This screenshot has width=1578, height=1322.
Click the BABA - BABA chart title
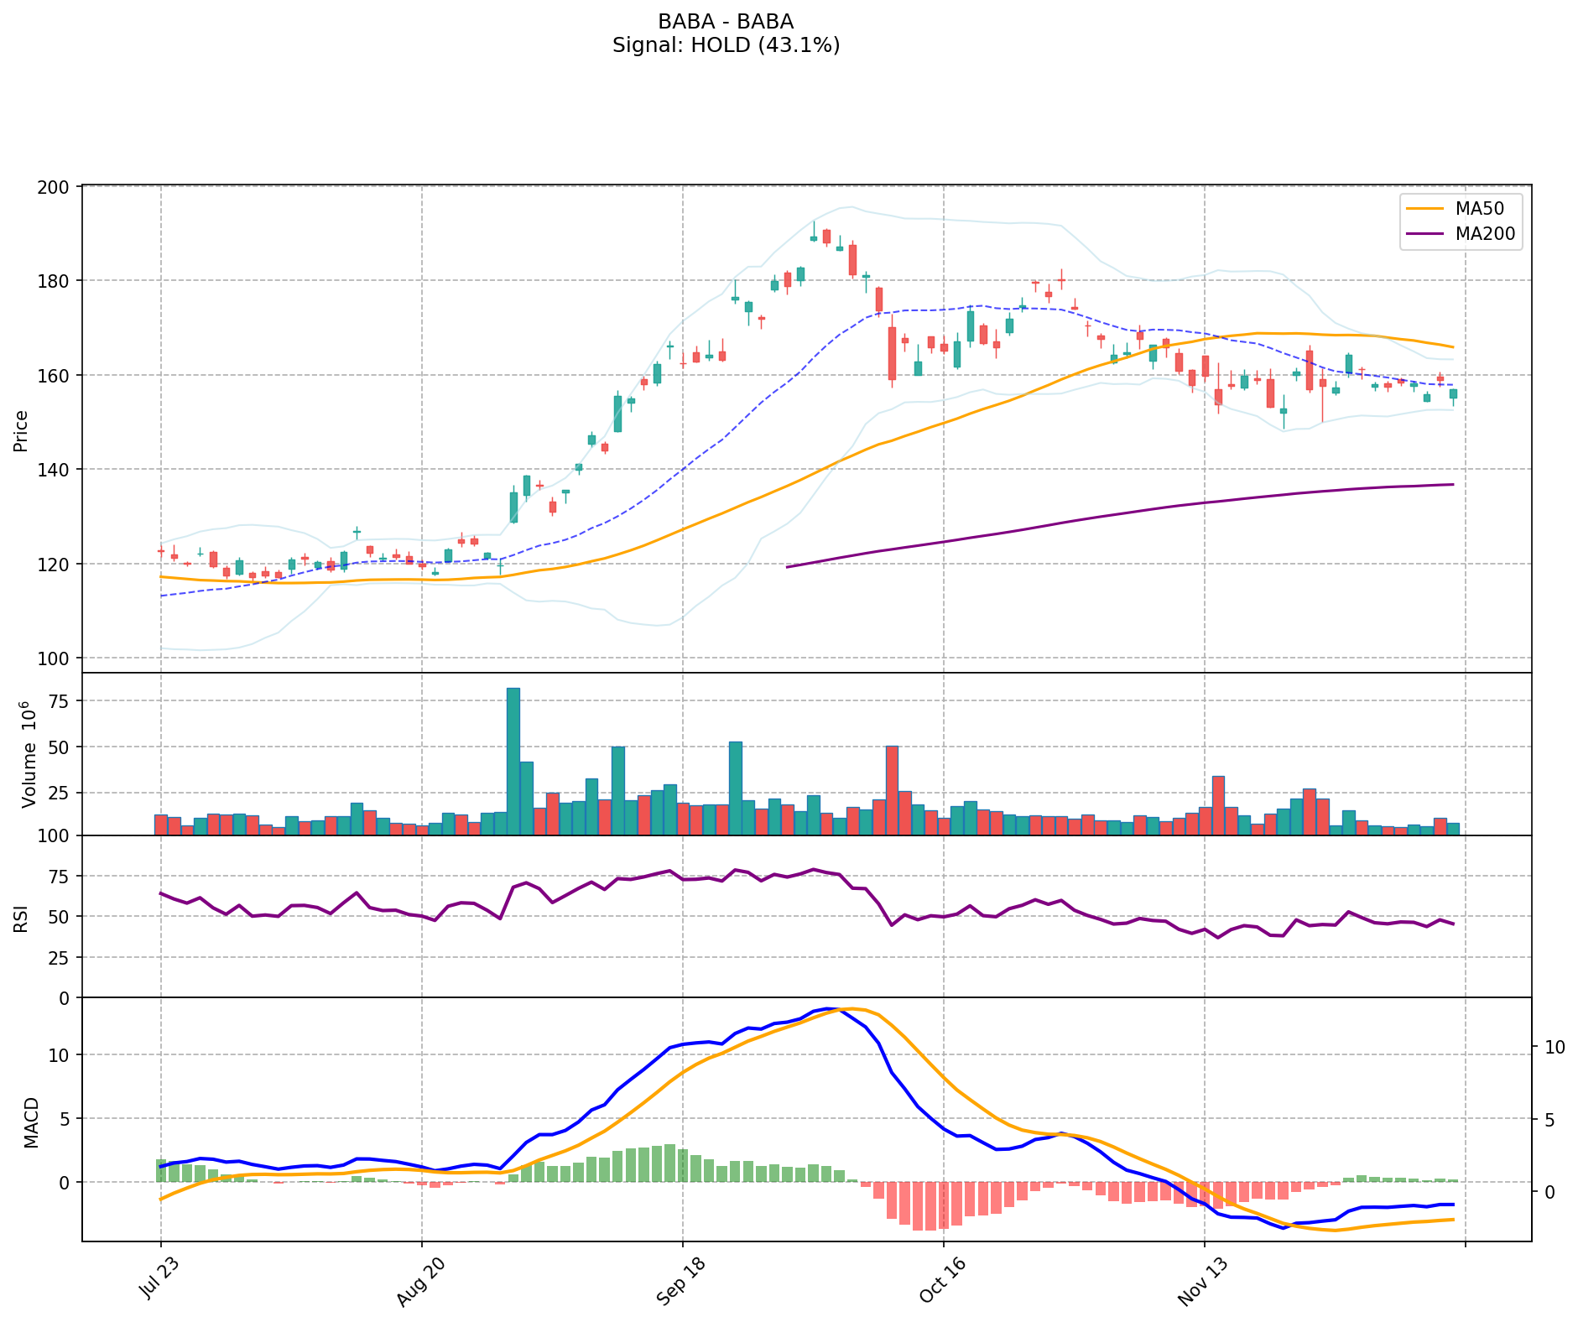click(x=726, y=22)
